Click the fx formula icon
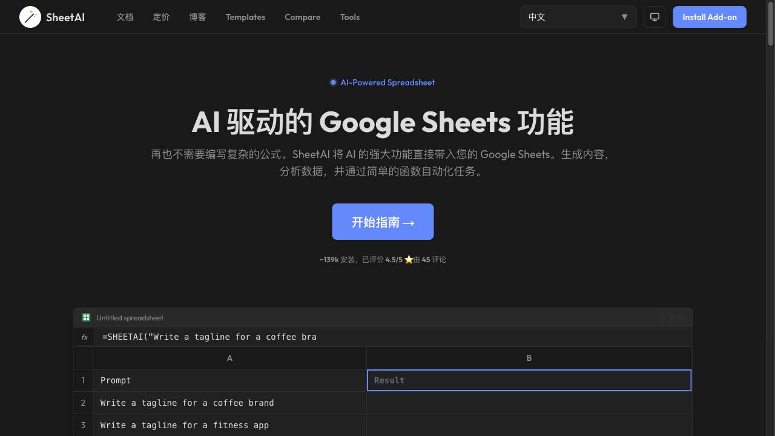Viewport: 775px width, 436px height. coord(84,337)
